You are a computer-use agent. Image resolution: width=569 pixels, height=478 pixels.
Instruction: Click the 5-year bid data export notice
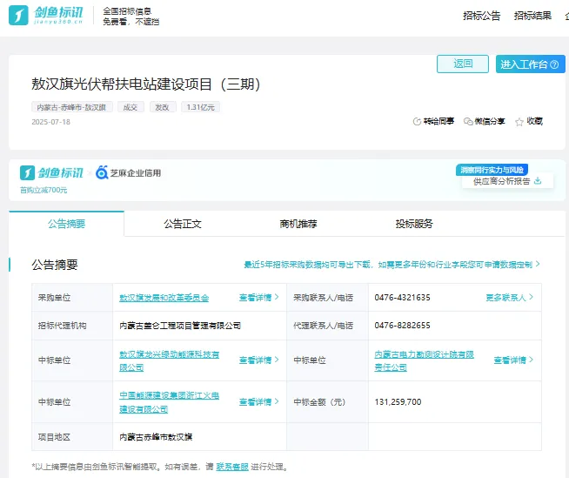point(392,264)
